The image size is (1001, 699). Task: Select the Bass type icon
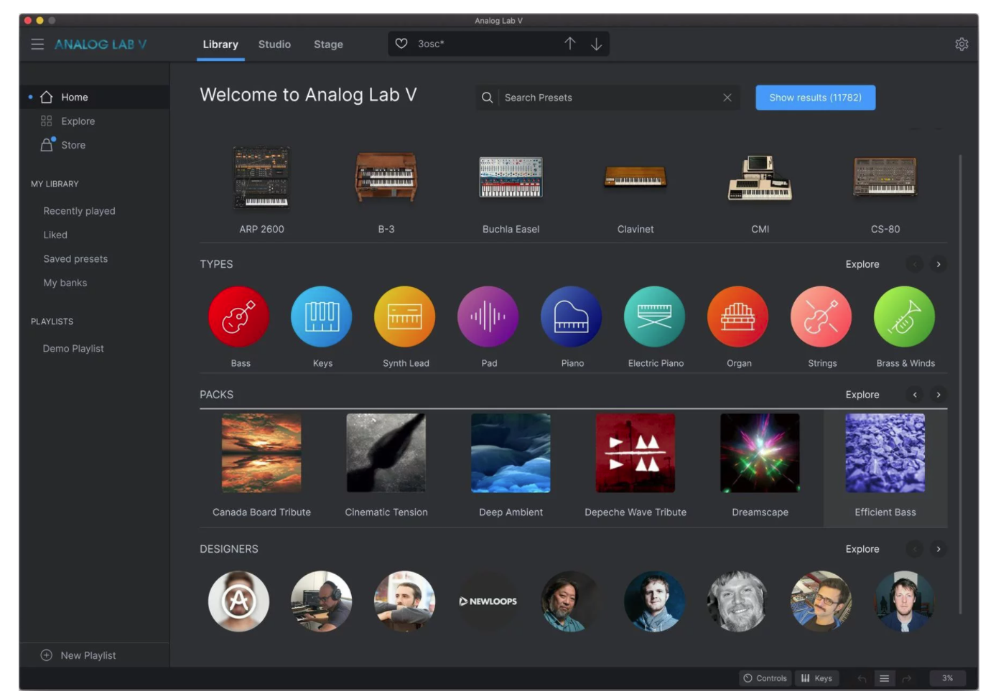coord(239,316)
